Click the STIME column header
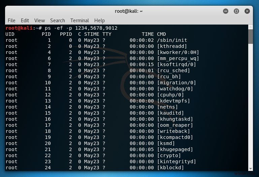 pyautogui.click(x=92, y=34)
